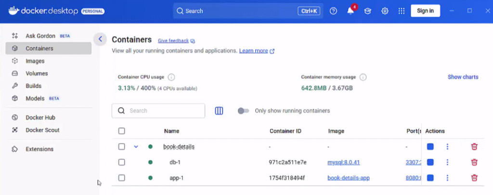Open Models in sidebar
The image size is (493, 195).
[x=49, y=98]
